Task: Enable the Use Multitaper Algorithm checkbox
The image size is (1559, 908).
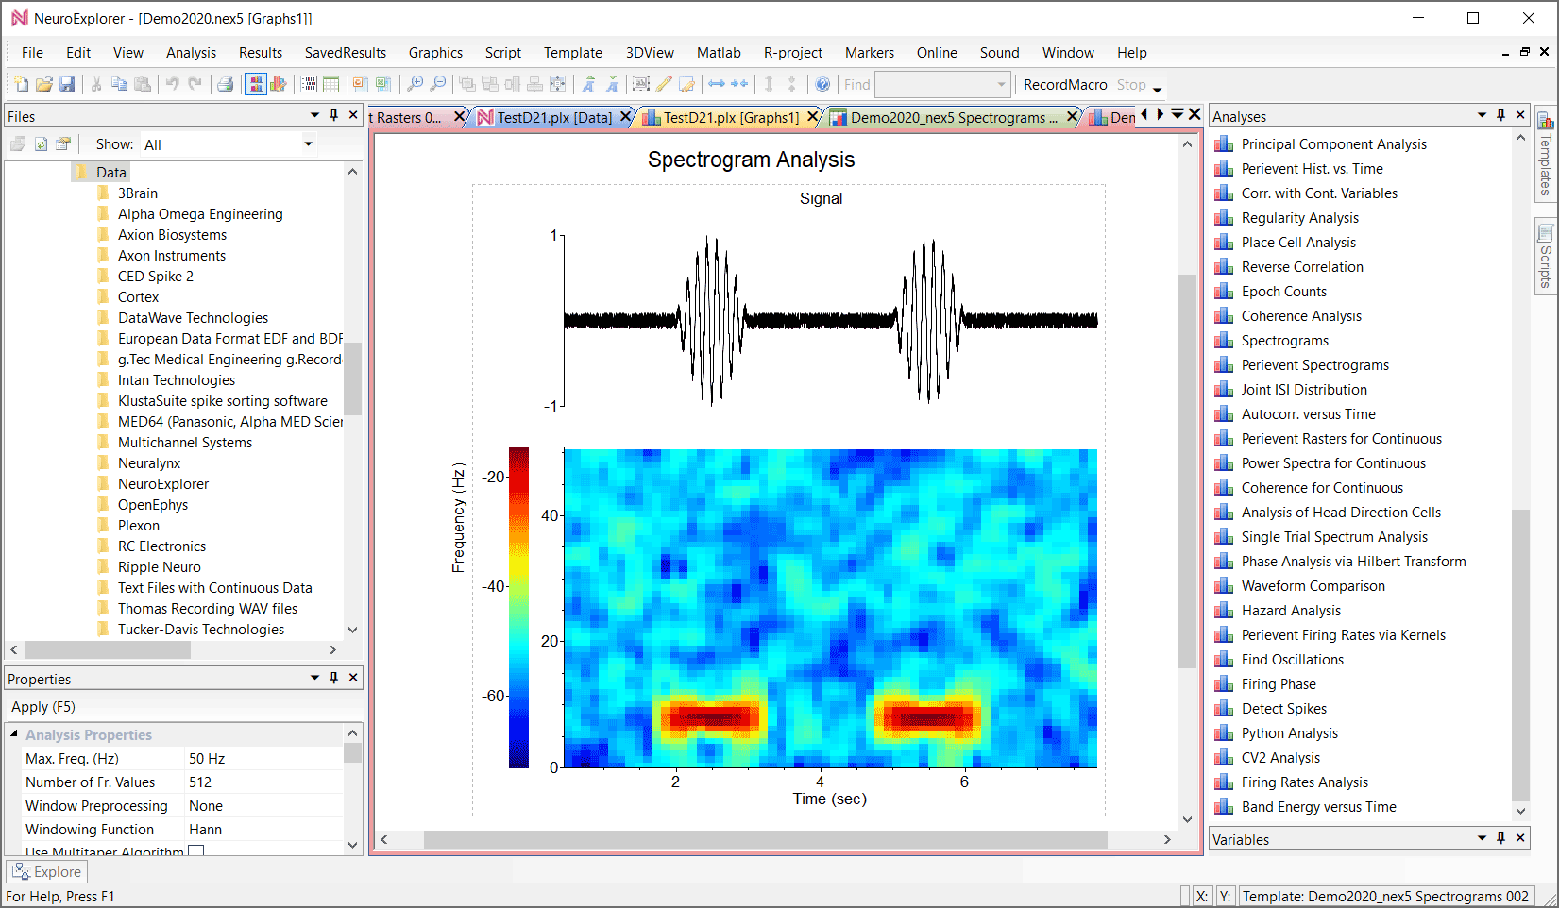Action: (x=196, y=851)
